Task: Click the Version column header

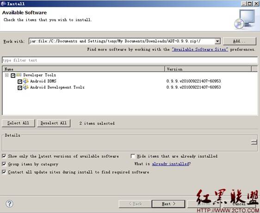Action: point(208,69)
